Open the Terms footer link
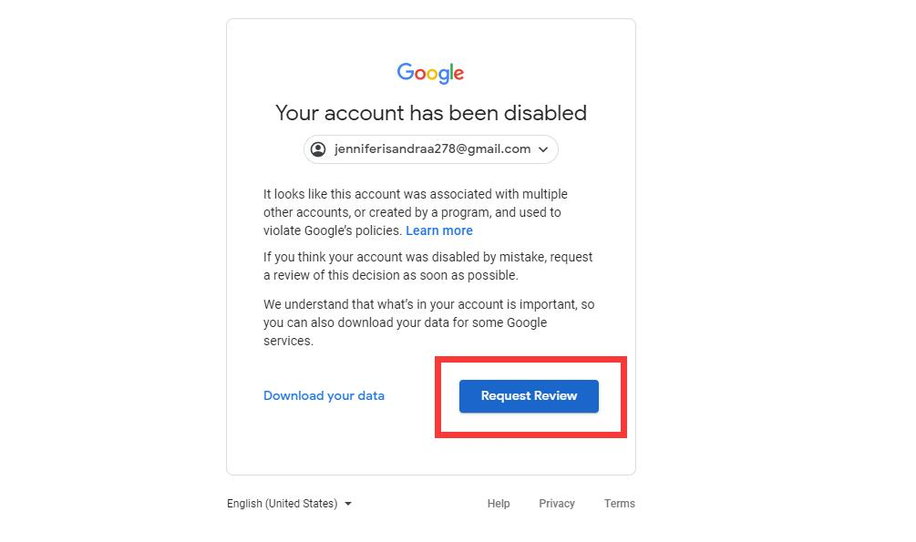This screenshot has width=916, height=542. [x=620, y=504]
